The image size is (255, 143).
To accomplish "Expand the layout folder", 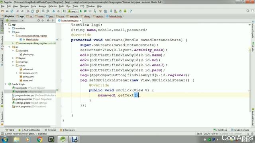I will (13, 58).
